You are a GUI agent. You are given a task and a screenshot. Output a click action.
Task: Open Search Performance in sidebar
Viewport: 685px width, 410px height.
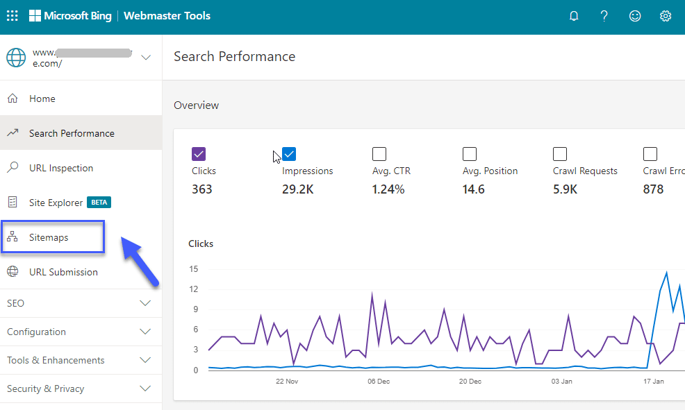coord(72,133)
